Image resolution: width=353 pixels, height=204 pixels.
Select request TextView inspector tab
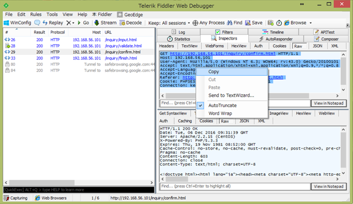coord(190,46)
